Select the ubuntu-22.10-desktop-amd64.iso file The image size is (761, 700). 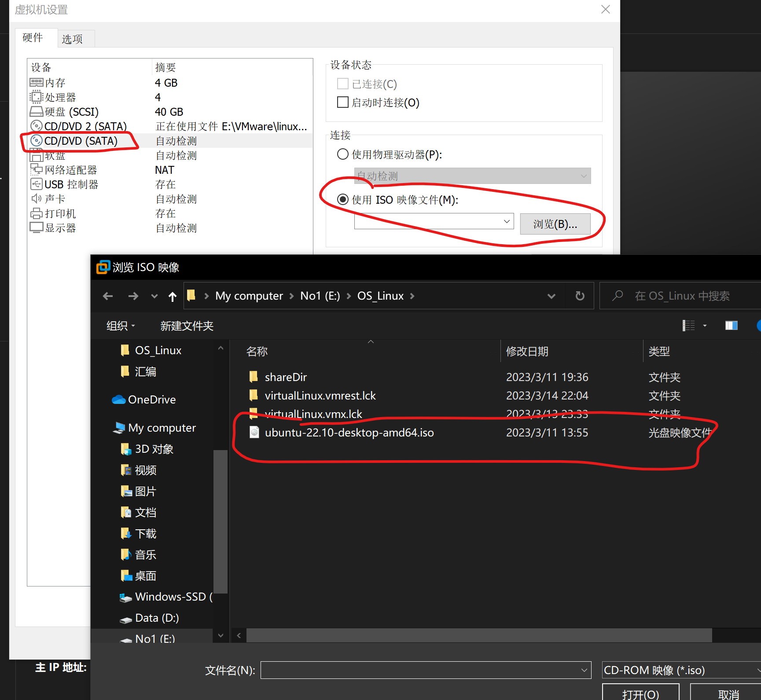pyautogui.click(x=349, y=432)
